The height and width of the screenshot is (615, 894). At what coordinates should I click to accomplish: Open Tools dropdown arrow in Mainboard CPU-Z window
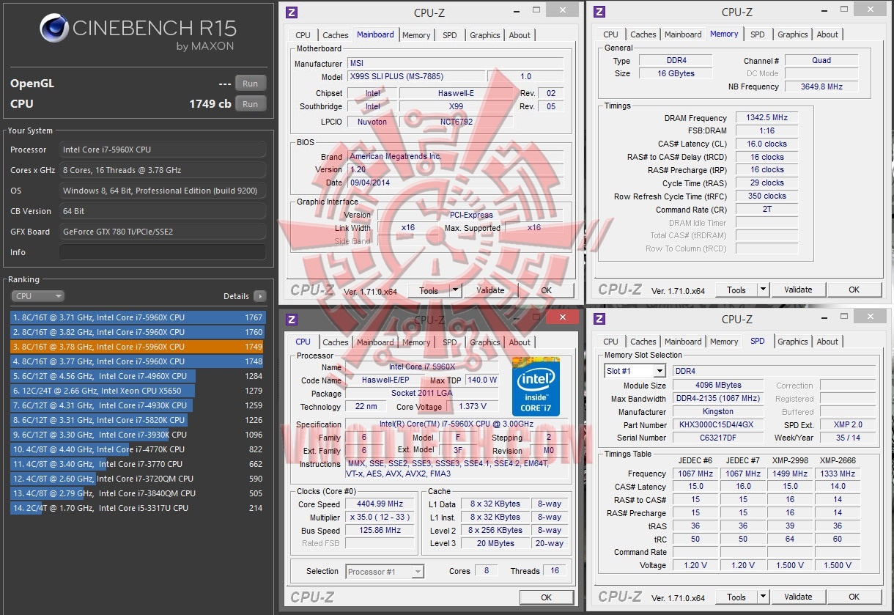(x=455, y=290)
